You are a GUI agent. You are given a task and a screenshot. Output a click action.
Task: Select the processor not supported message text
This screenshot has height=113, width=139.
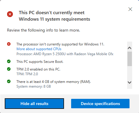[60, 44]
